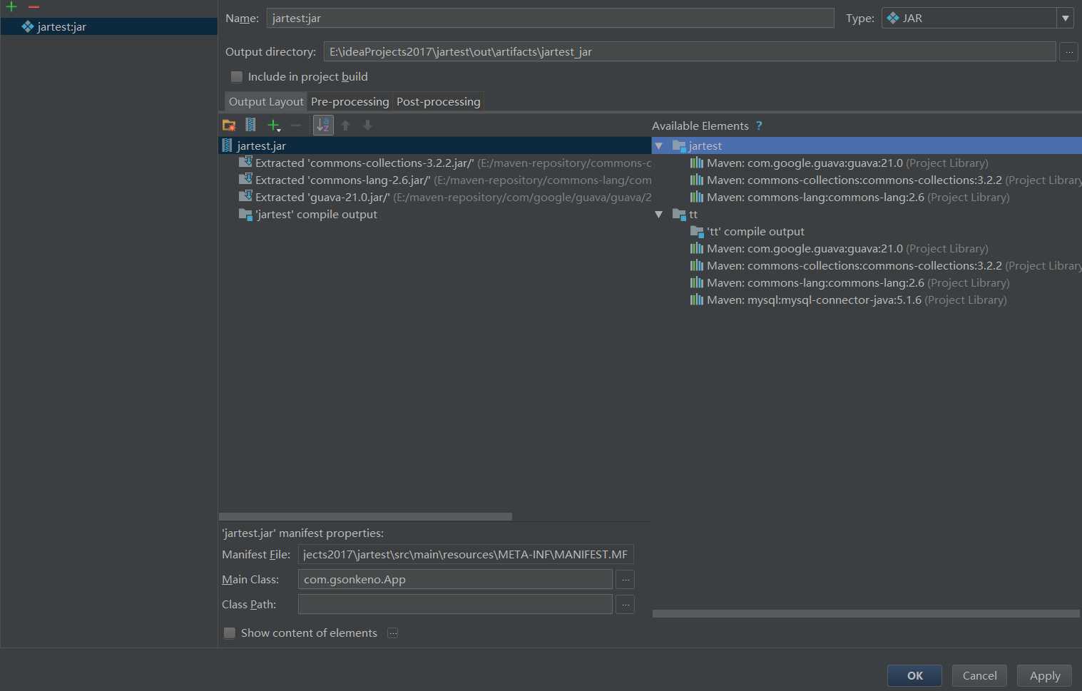Open the Type JAR dropdown
Screen dimensions: 1082x691
pyautogui.click(x=1066, y=18)
